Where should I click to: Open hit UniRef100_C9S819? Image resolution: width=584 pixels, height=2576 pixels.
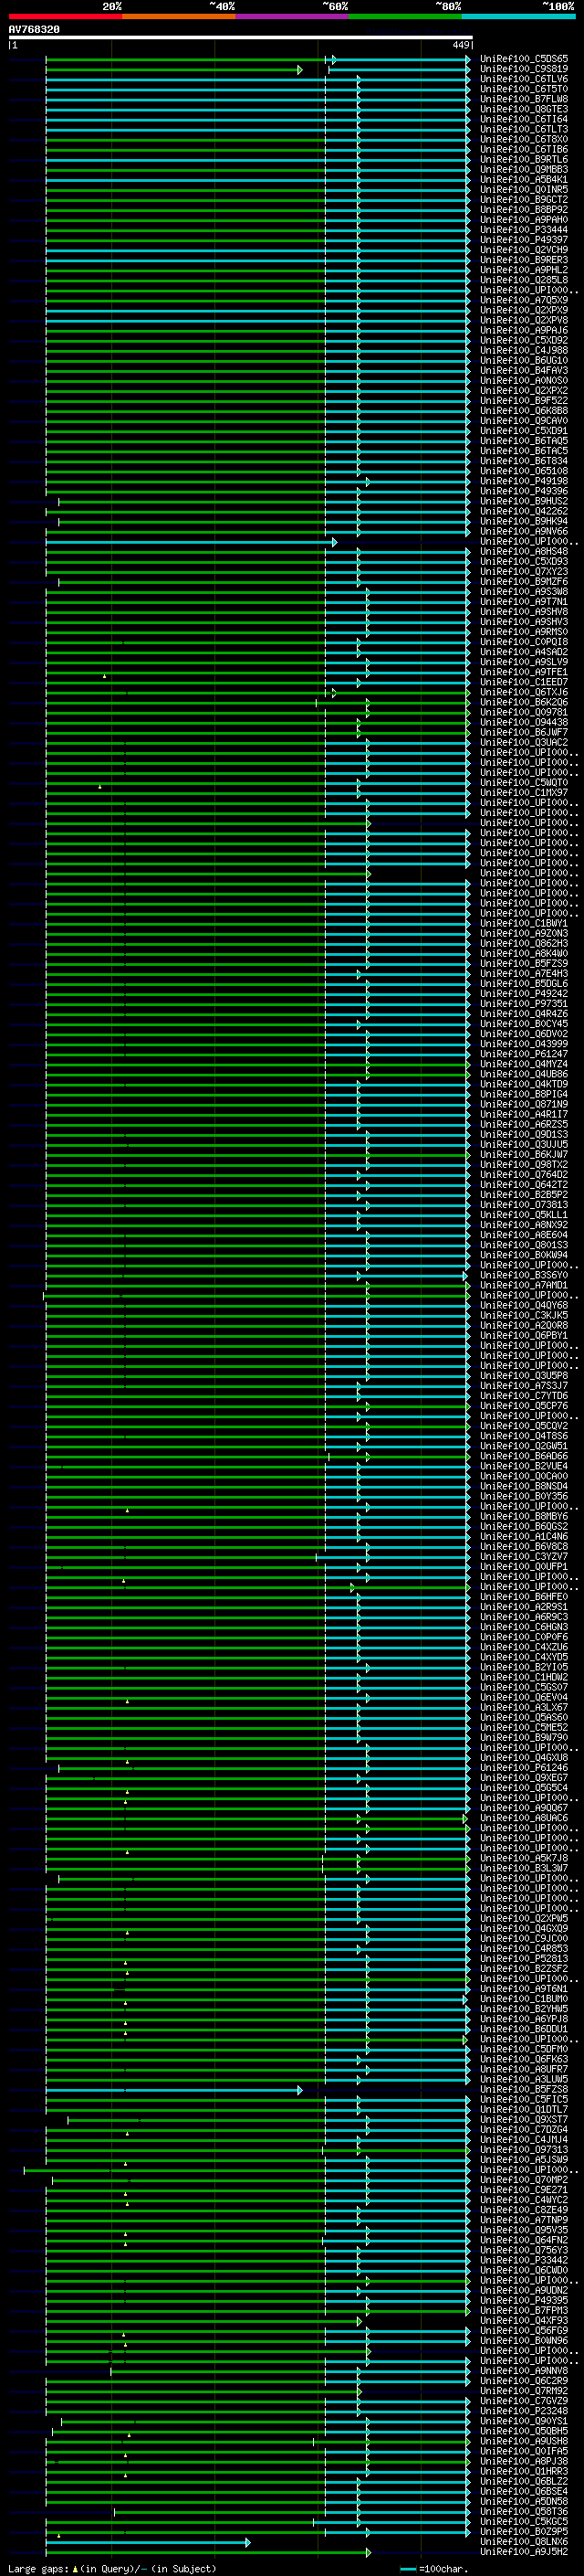[x=524, y=70]
